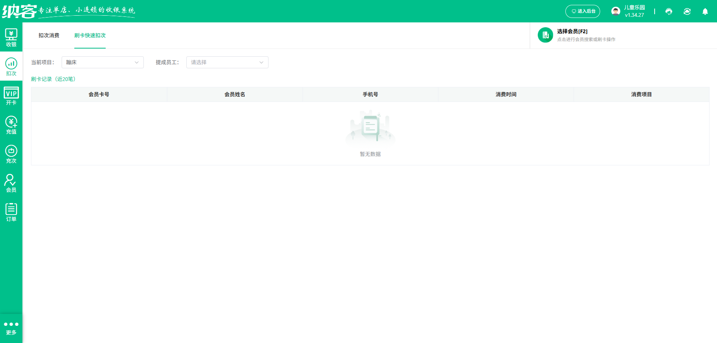
Task: Open the notification bell
Action: coord(705,11)
